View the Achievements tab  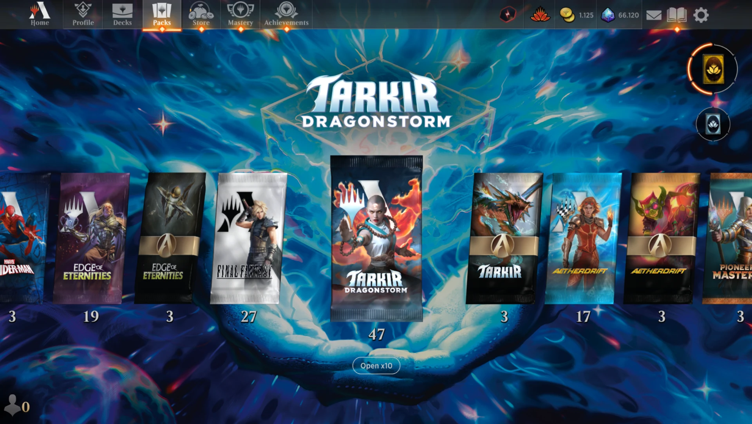286,14
